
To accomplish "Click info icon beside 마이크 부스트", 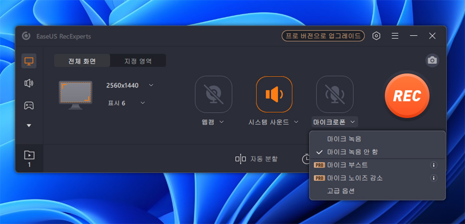I will tap(433, 165).
